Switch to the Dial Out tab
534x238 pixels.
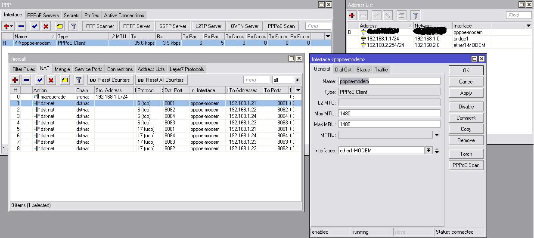pos(343,70)
